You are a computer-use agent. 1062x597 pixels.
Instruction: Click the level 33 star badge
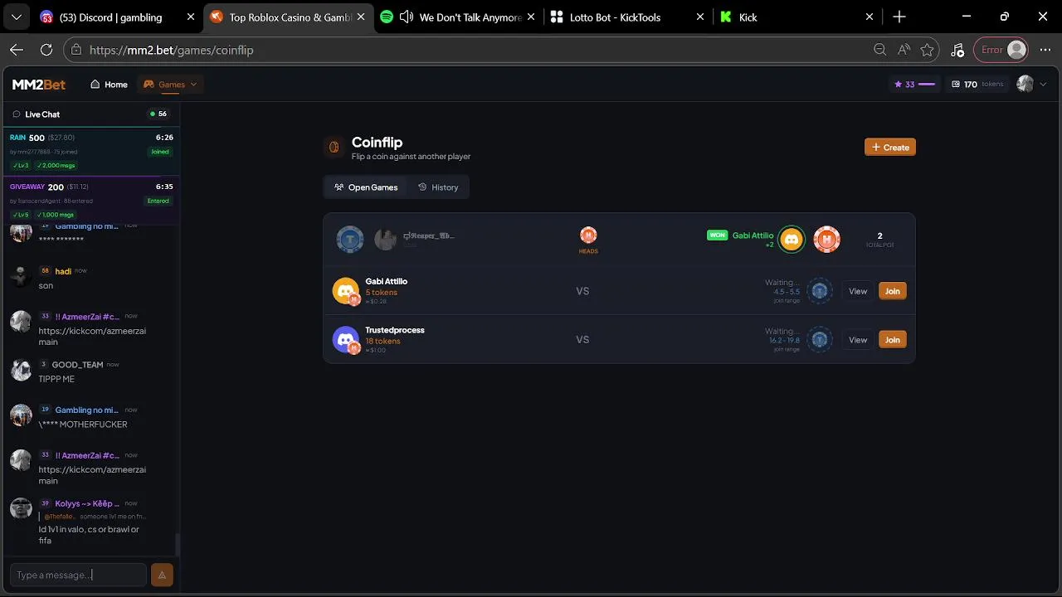(913, 84)
